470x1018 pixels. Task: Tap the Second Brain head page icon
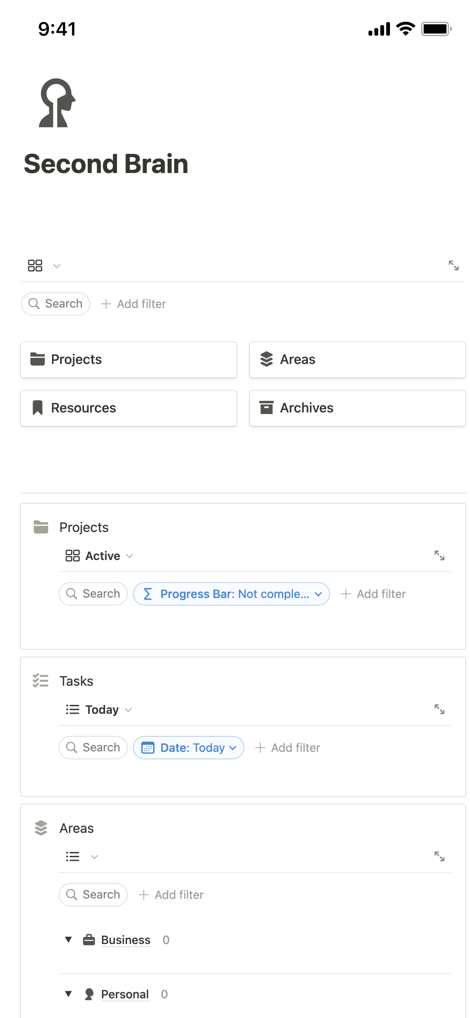57,103
